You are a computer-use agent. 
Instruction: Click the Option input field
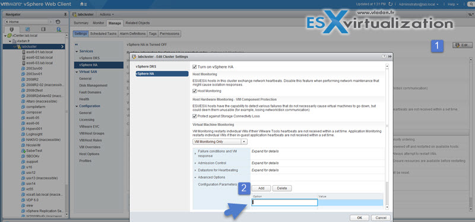coord(284,202)
